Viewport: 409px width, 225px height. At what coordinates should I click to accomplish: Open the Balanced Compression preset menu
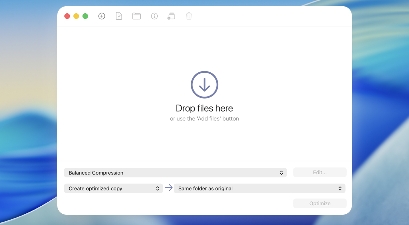(175, 173)
